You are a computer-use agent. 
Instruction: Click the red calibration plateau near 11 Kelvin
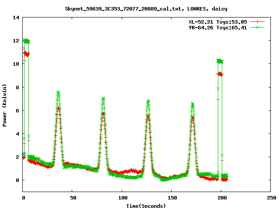27,54
